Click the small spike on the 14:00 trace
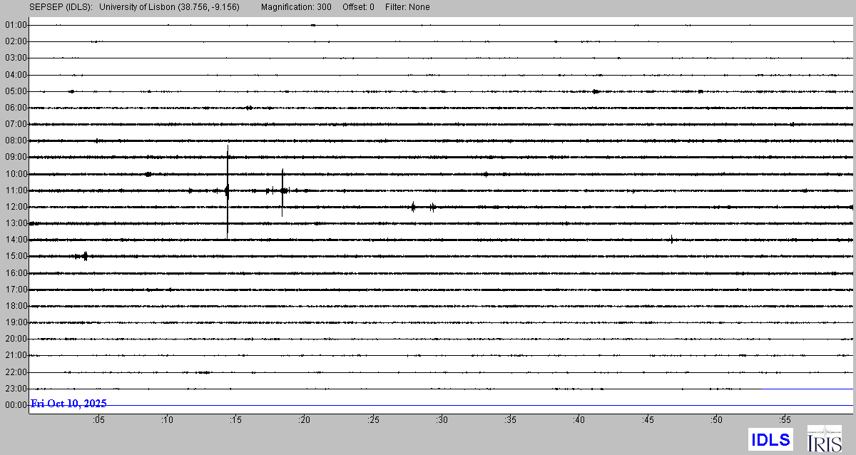The height and width of the screenshot is (455, 856). click(x=672, y=240)
